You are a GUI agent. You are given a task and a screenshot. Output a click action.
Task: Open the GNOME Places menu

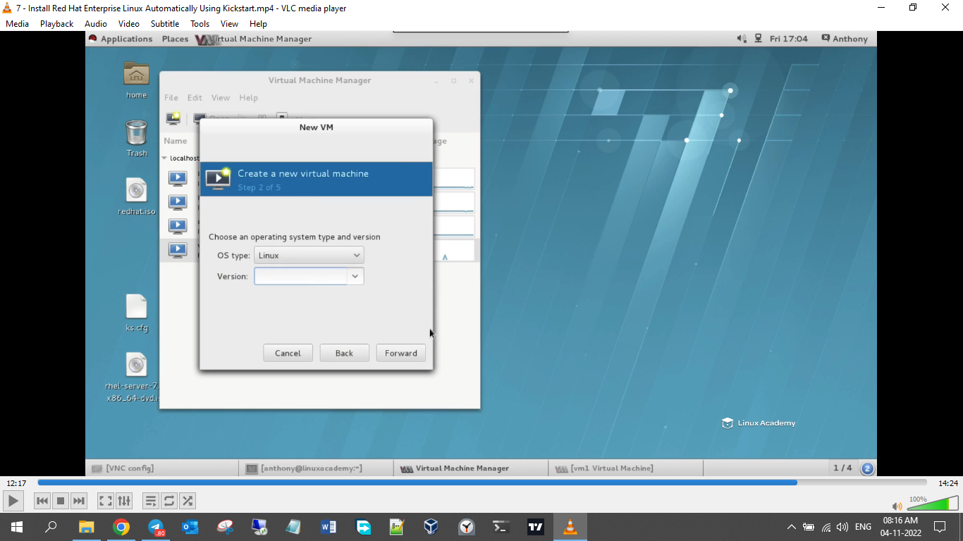175,39
